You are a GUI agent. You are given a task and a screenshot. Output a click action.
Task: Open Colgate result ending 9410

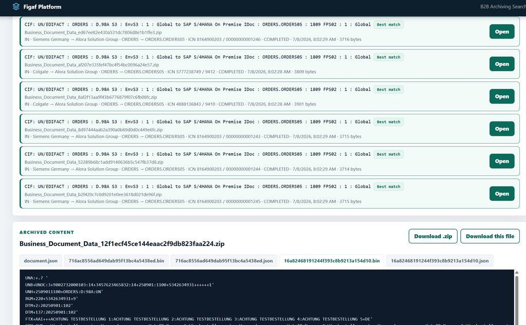pos(501,96)
